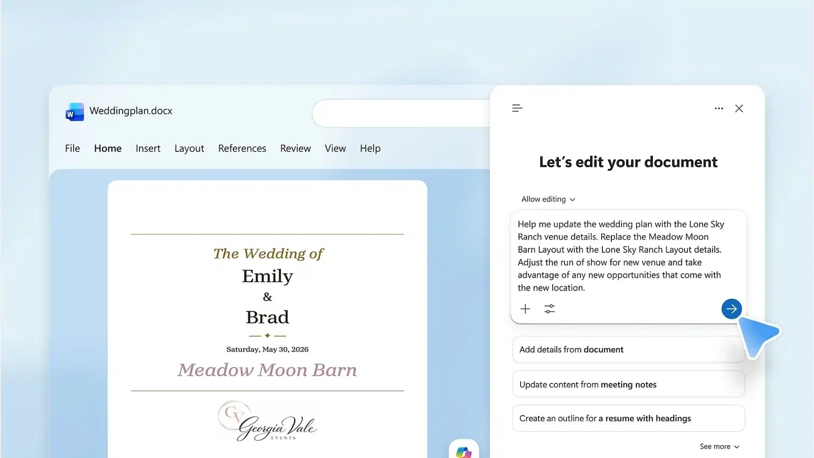The image size is (814, 458).
Task: Expand See more suggestions
Action: point(719,447)
